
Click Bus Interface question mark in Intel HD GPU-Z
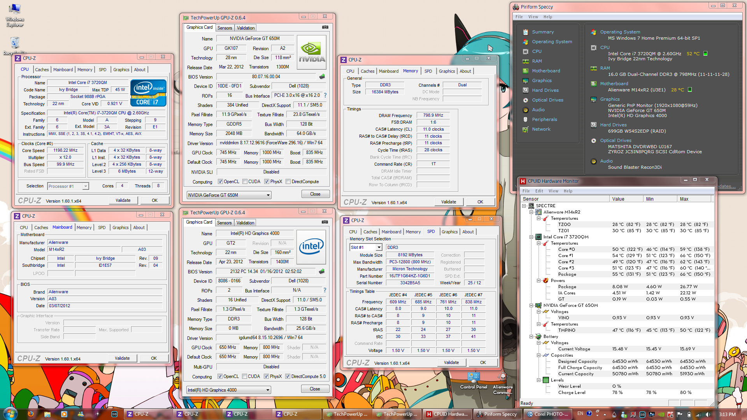[x=325, y=290]
